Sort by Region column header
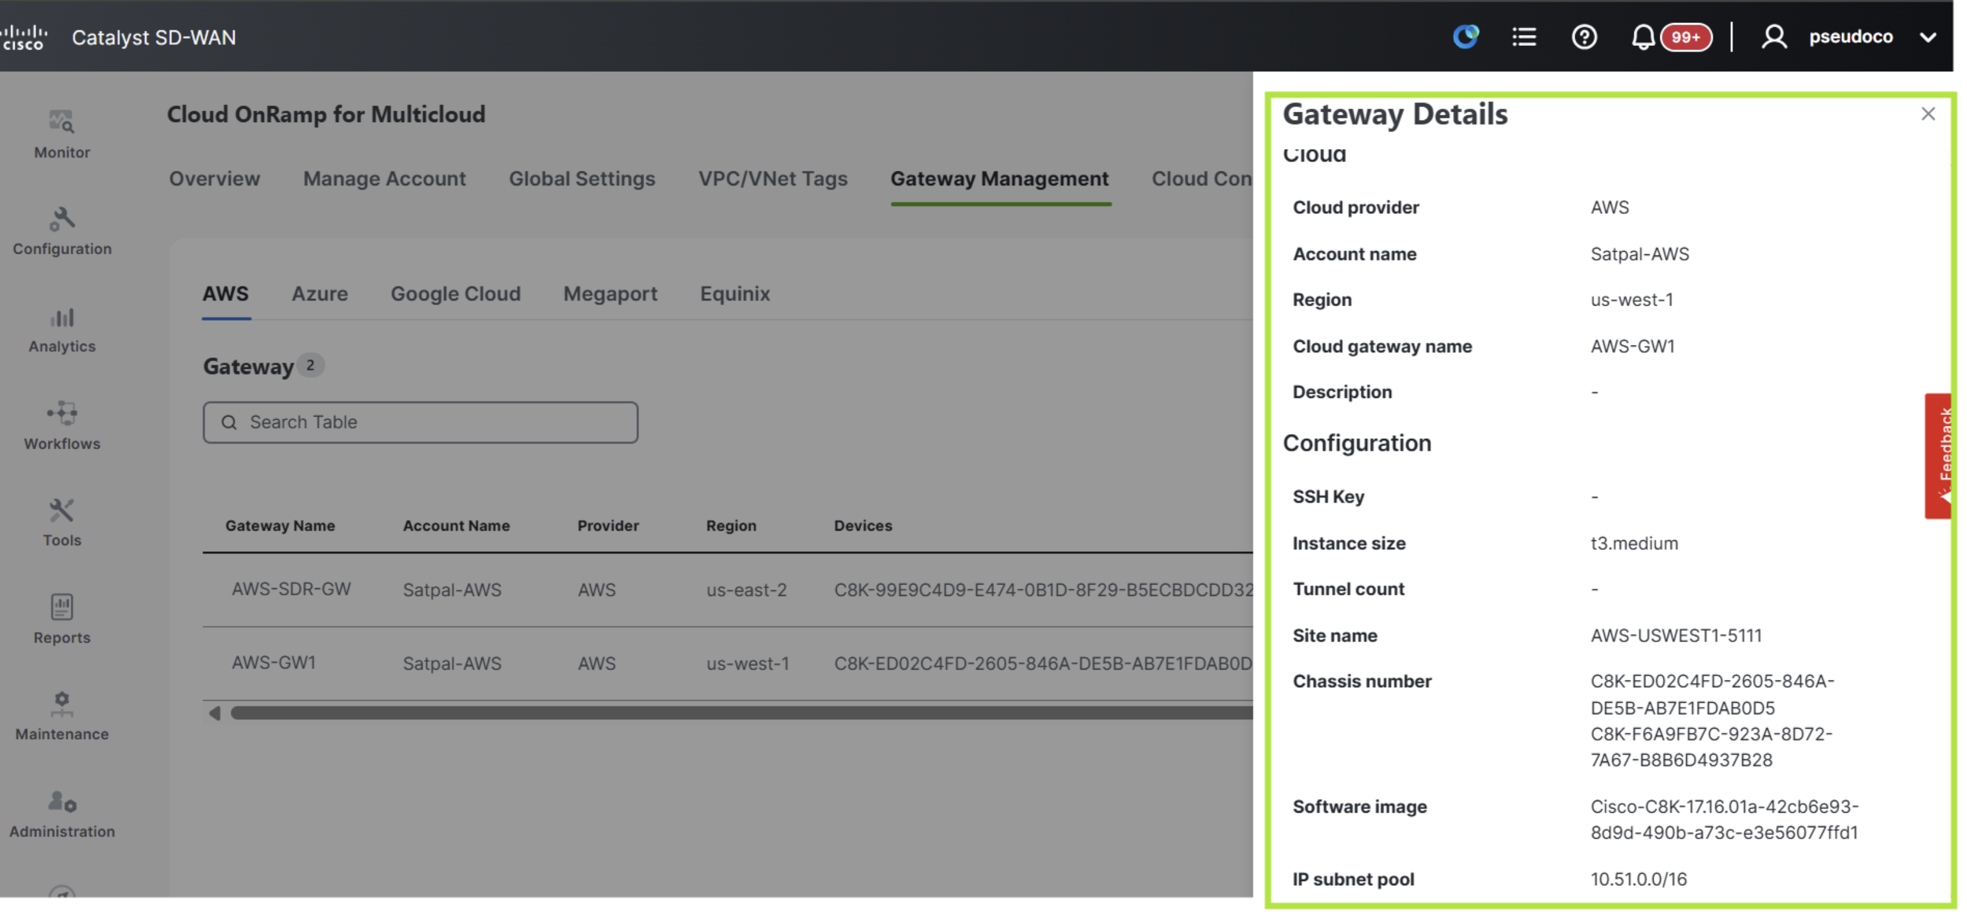The image size is (1967, 919). (x=731, y=525)
